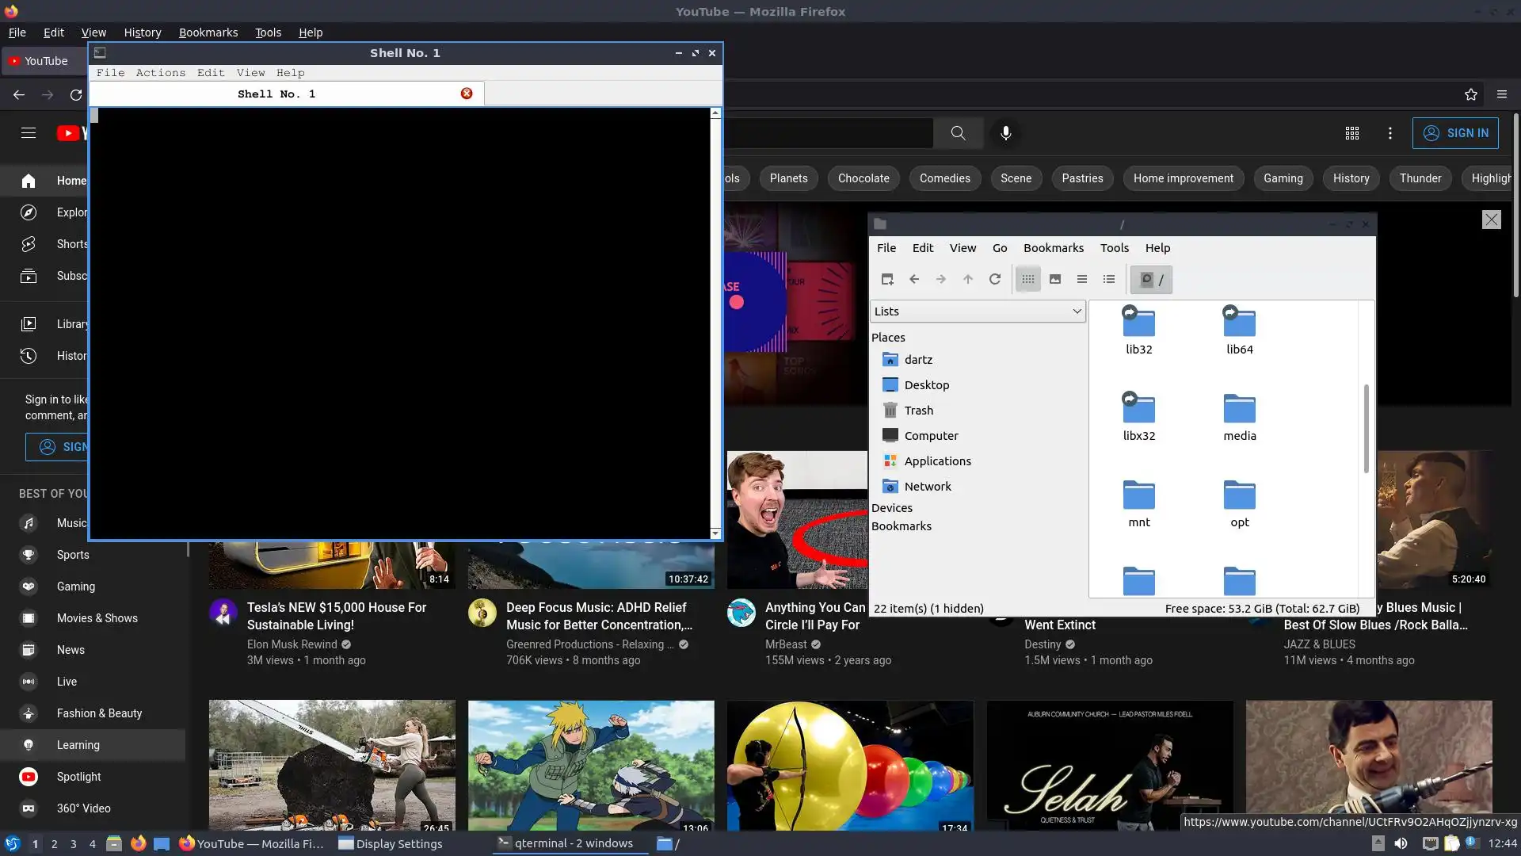
Task: Select the Home improvement filter chip
Action: [x=1183, y=178]
